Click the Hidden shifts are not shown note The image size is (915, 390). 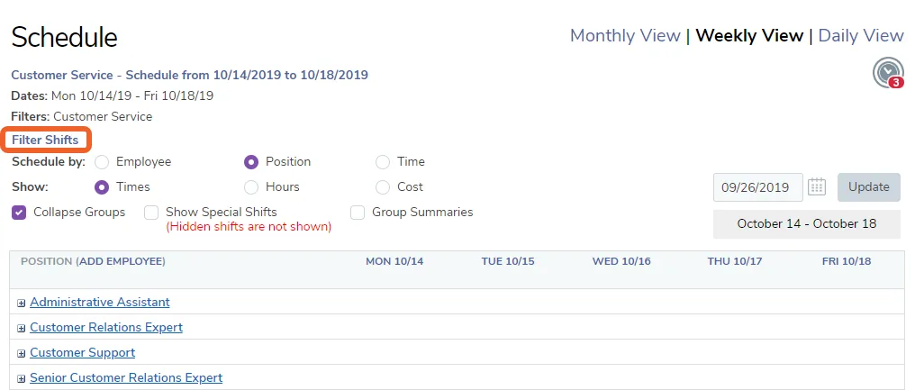click(x=249, y=227)
